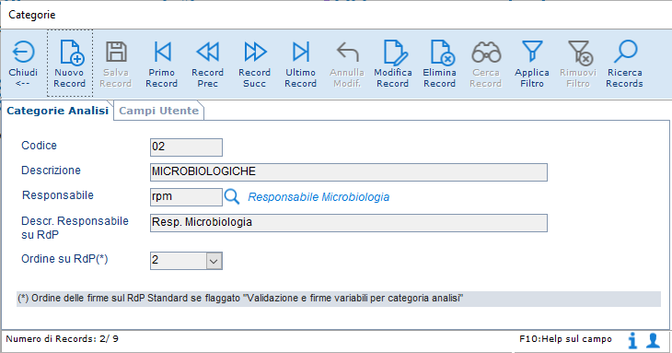Click the lookup magnifier next to Responsabile
This screenshot has width=672, height=353.
(x=232, y=197)
